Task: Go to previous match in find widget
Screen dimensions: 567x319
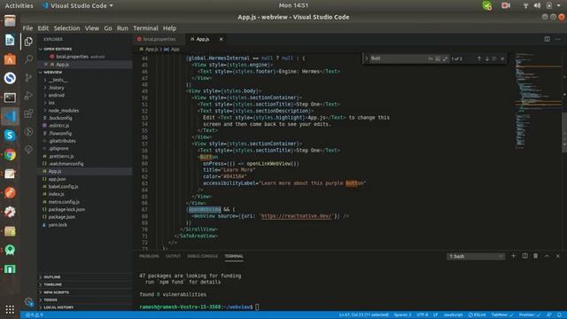Action: tap(479, 58)
